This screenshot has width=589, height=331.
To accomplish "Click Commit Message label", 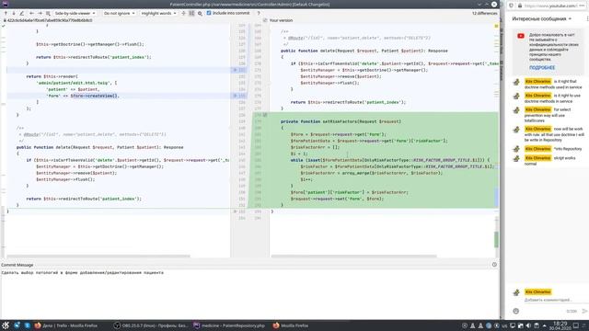I will pos(17,265).
